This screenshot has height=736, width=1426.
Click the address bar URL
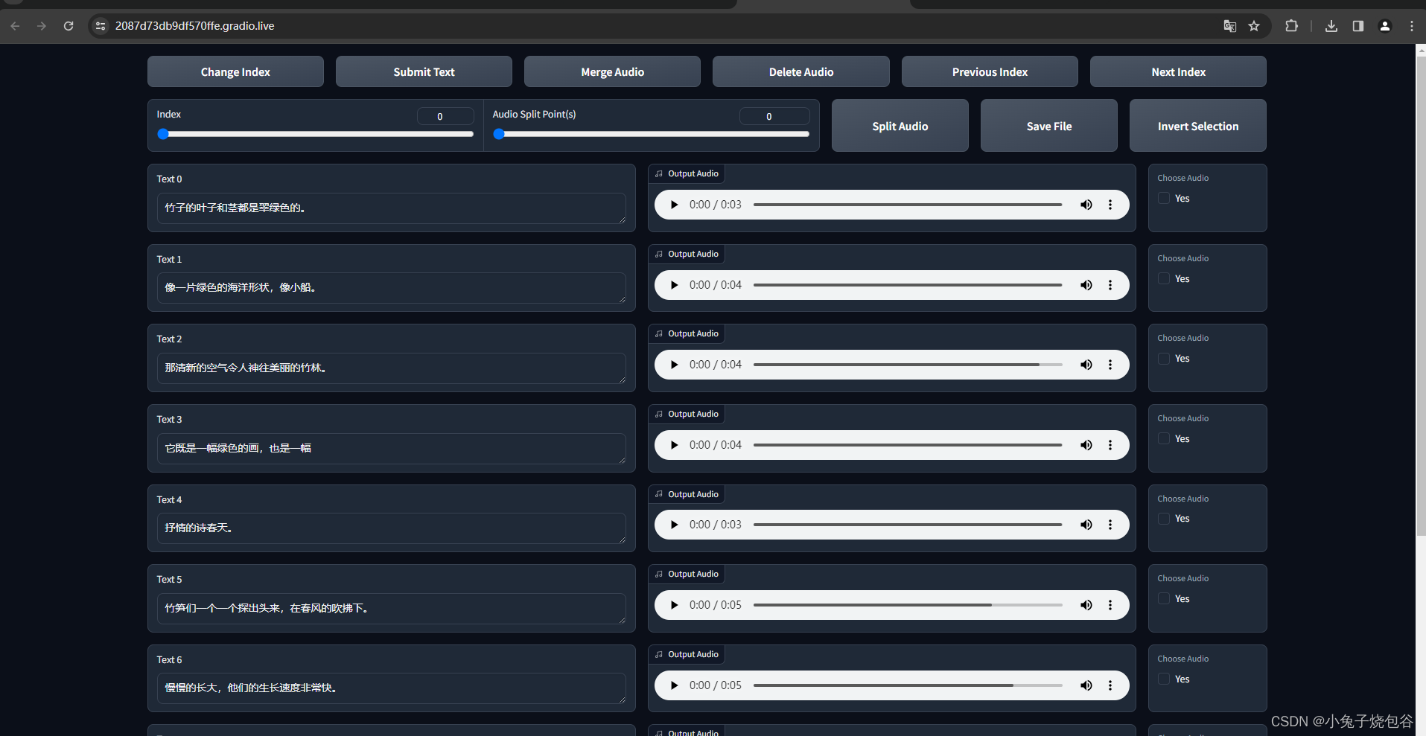pyautogui.click(x=195, y=26)
